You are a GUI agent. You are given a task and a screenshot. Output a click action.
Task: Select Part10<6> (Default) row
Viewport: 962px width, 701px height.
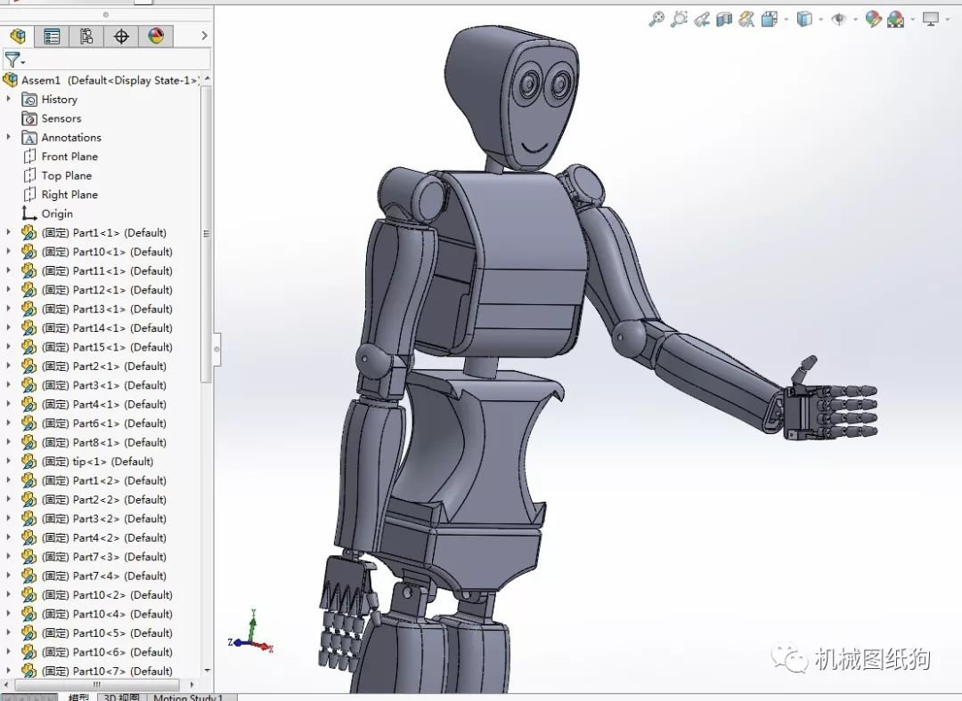(x=97, y=652)
